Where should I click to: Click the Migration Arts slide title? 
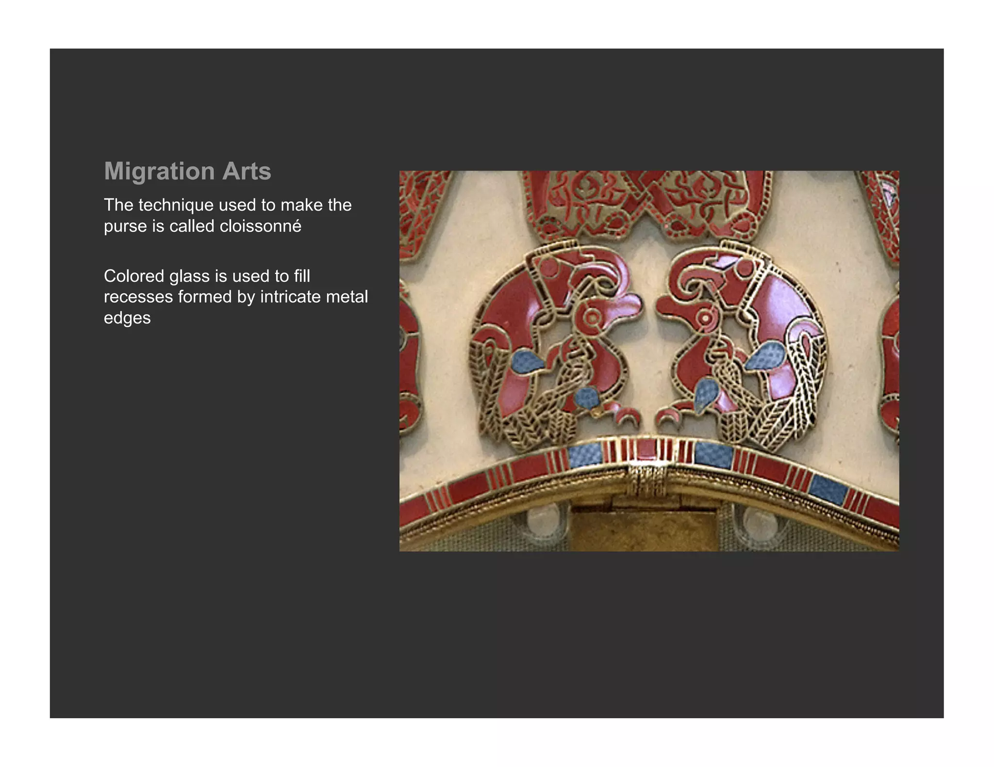(187, 171)
